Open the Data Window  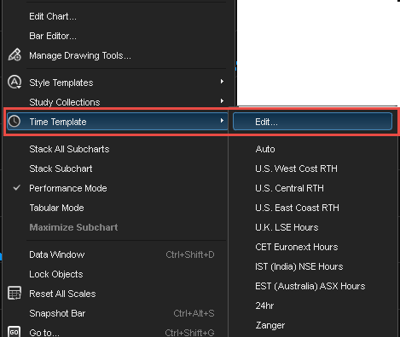pos(57,254)
